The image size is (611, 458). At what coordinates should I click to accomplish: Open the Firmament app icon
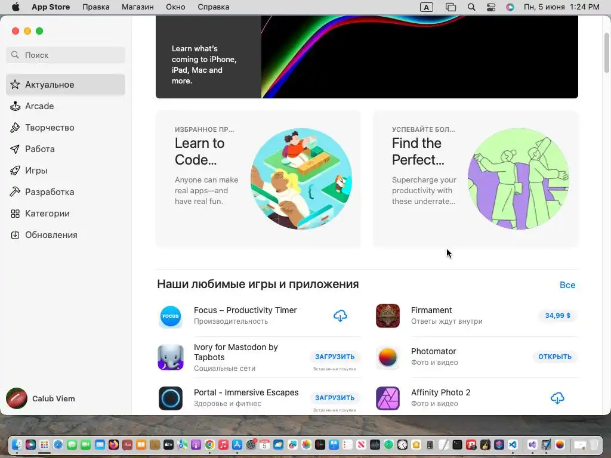(x=388, y=316)
